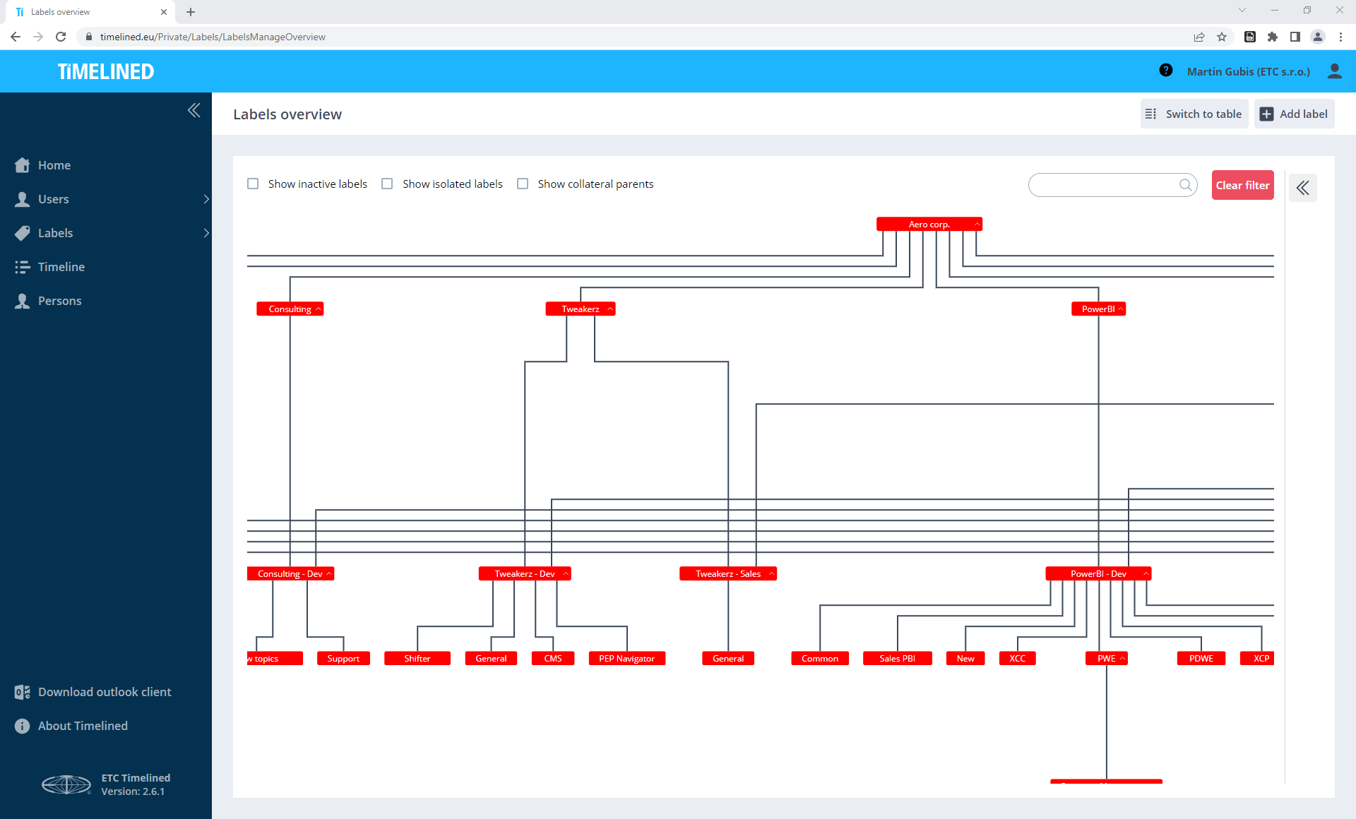Viewport: 1356px width, 819px height.
Task: Collapse the Tweakerz - Dev node caret
Action: pos(566,573)
